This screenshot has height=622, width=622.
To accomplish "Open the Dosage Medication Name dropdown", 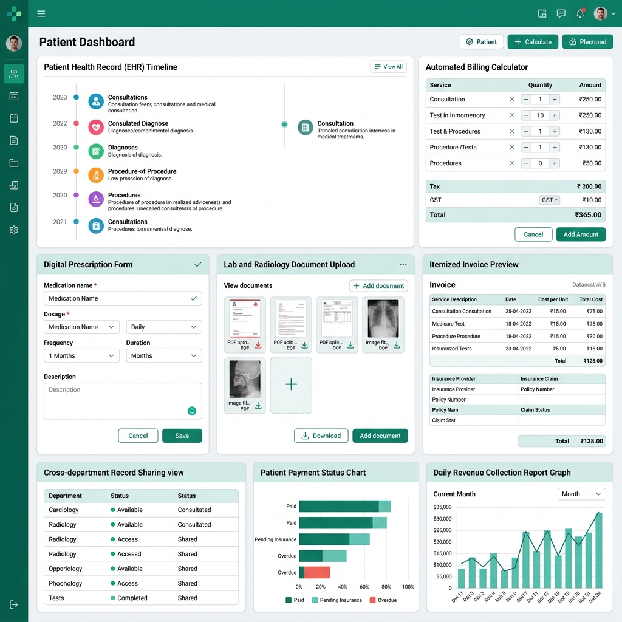I will pos(81,327).
